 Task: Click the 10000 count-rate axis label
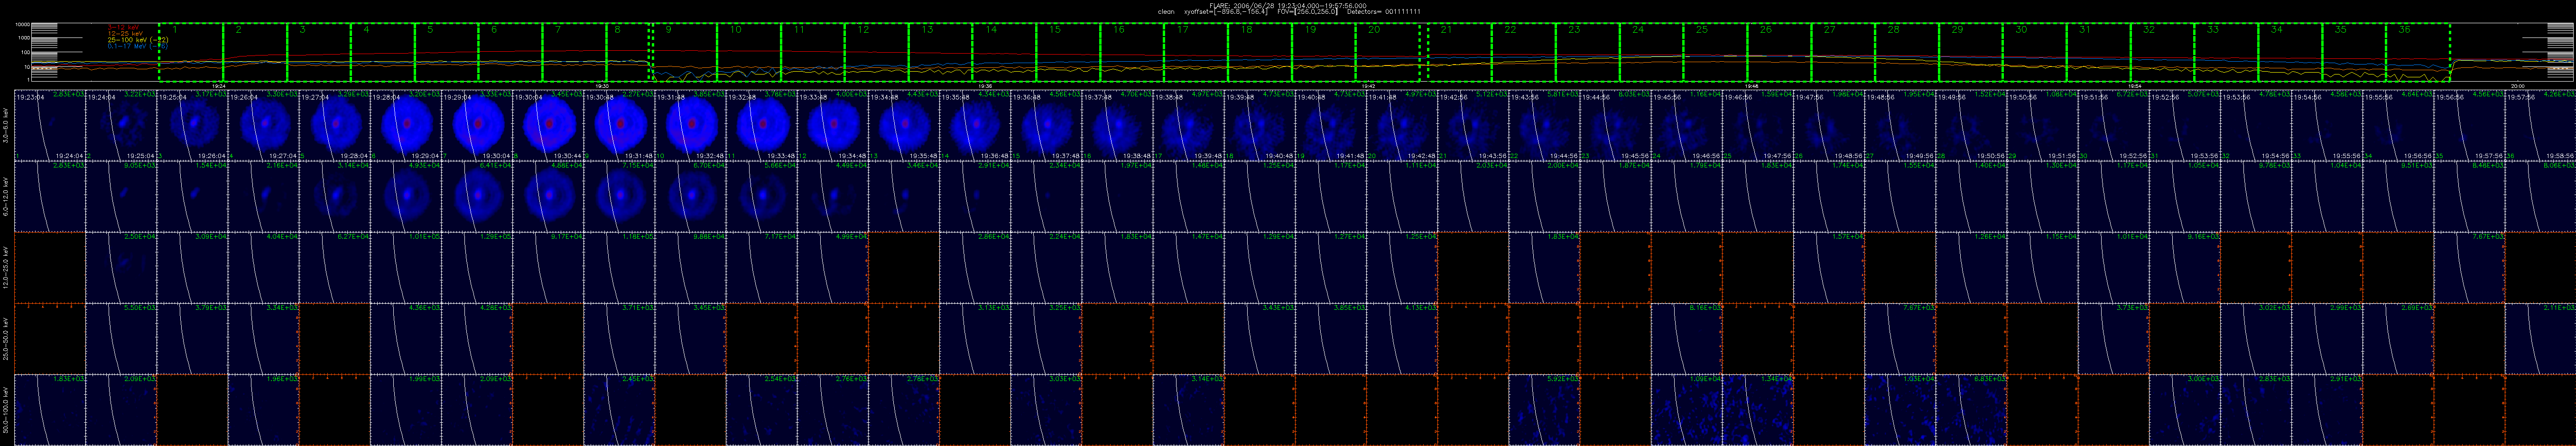click(x=22, y=24)
